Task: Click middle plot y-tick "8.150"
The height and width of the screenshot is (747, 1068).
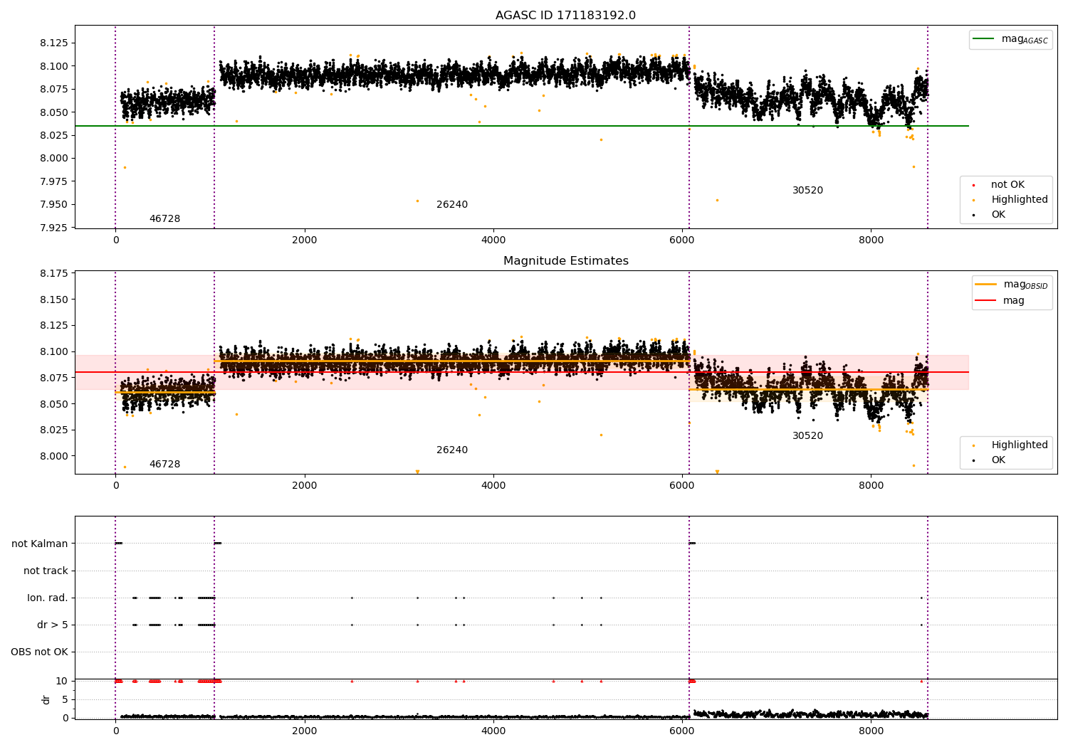Action: tap(54, 300)
